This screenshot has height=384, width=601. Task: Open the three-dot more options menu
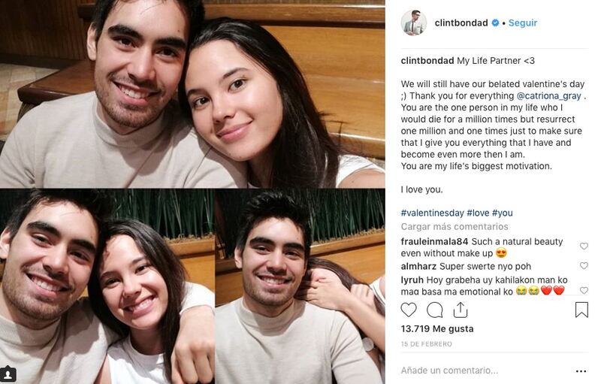coord(581,371)
